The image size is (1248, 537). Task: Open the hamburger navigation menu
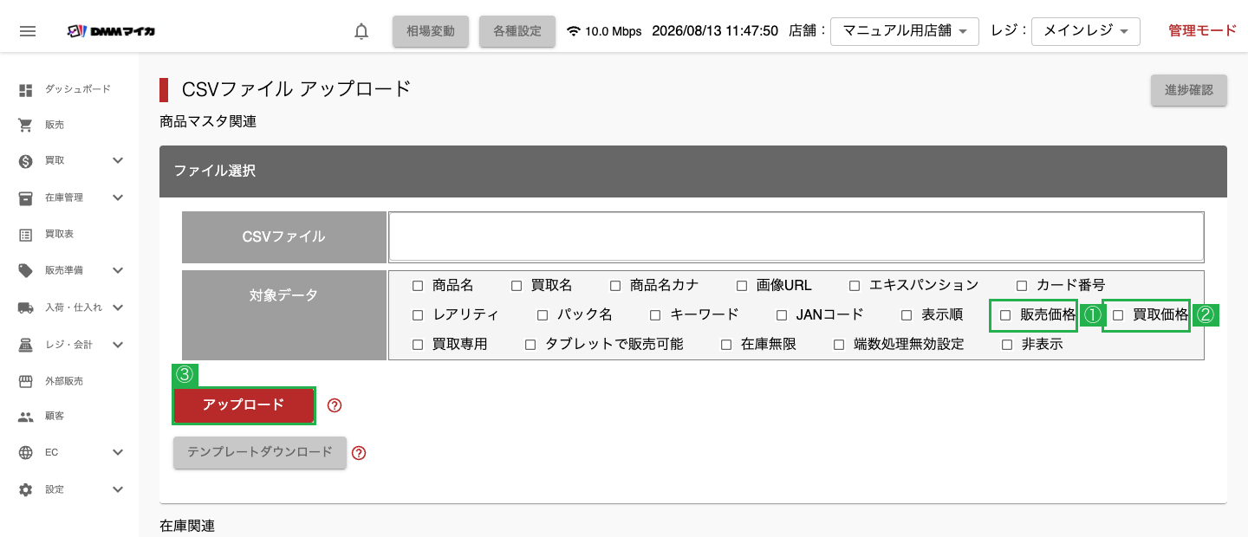(28, 31)
